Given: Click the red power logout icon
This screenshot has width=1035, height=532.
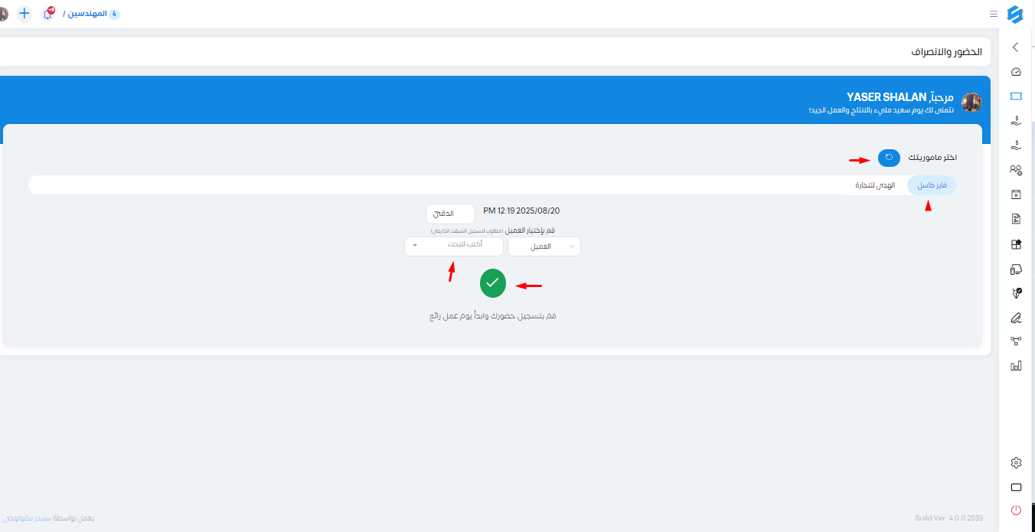Looking at the screenshot, I should 1016,510.
